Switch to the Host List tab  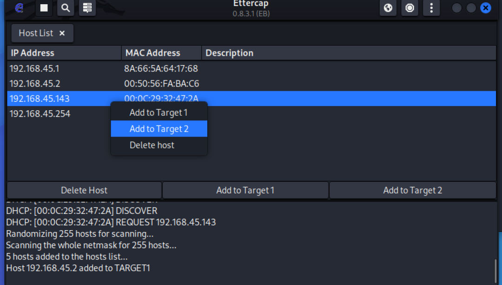point(36,33)
